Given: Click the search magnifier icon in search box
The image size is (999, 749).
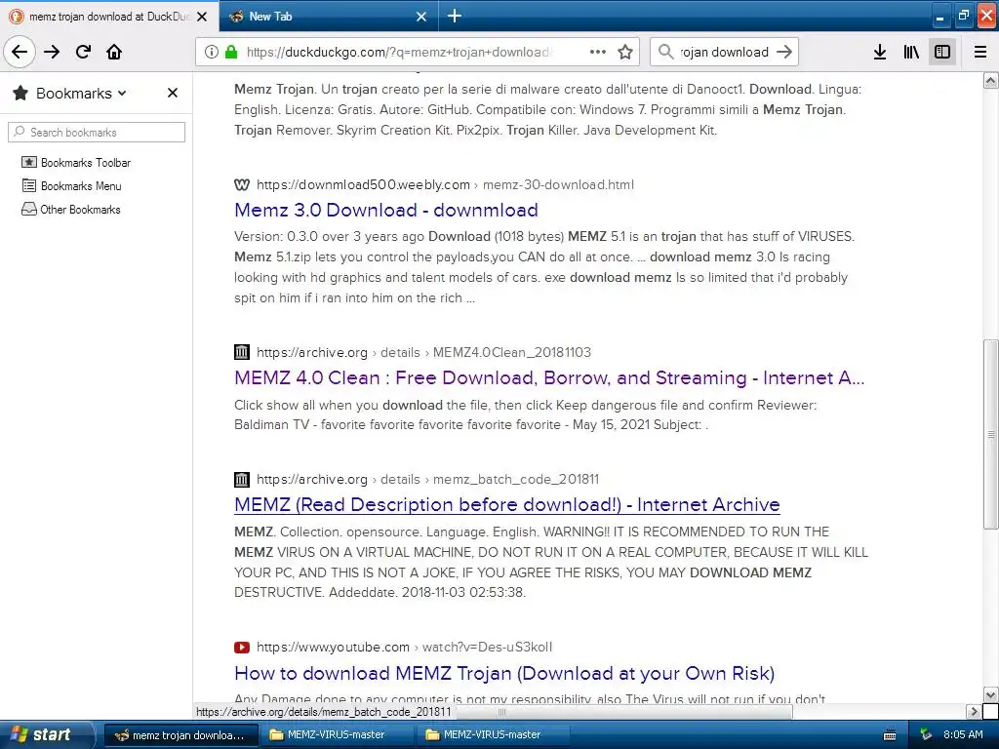Looking at the screenshot, I should click(665, 52).
